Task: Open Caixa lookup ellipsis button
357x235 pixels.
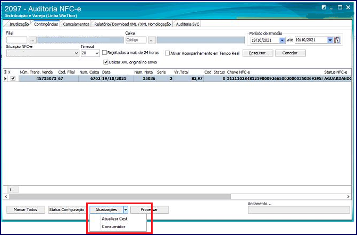Action: point(152,40)
